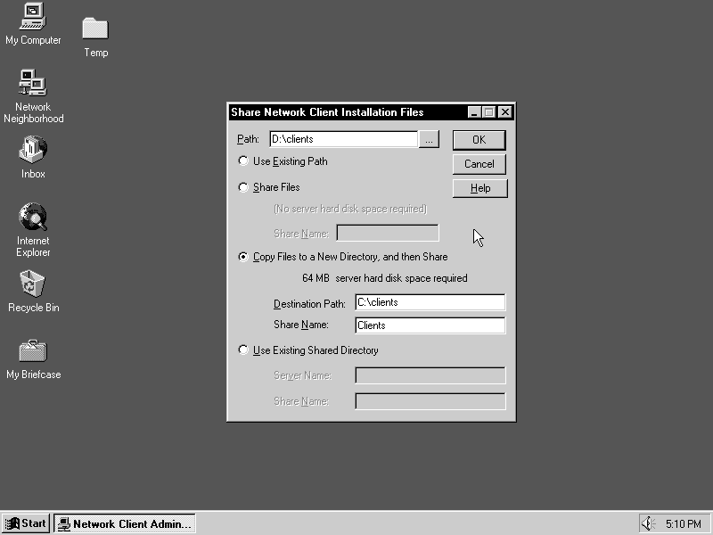Confirm with the OK button
This screenshot has height=535, width=713.
click(479, 140)
